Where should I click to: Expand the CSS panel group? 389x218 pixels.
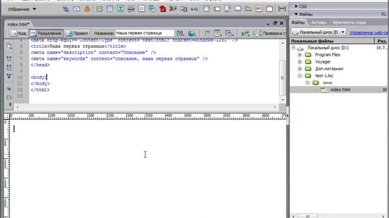[296, 7]
